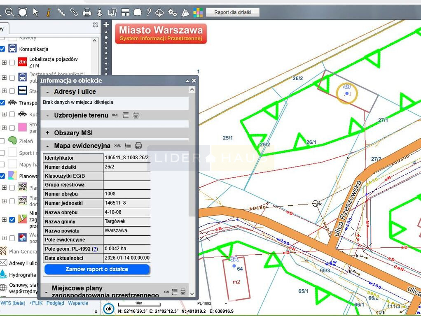Close the layer panel with the X icon

(x=95, y=25)
